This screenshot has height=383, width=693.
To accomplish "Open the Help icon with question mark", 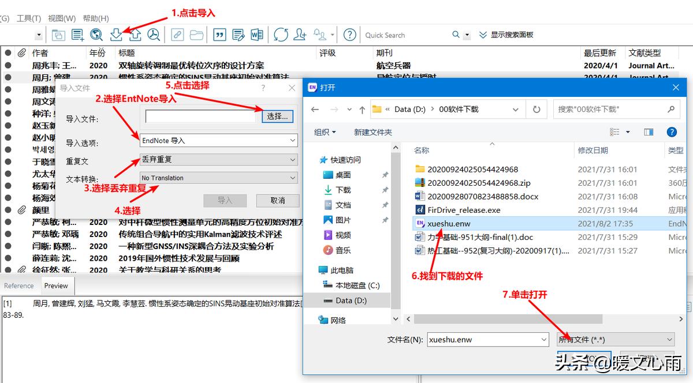I will (349, 35).
